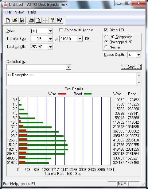Print results using the printer icon
Image resolution: width=148 pixels, height=189 pixels.
tap(31, 20)
